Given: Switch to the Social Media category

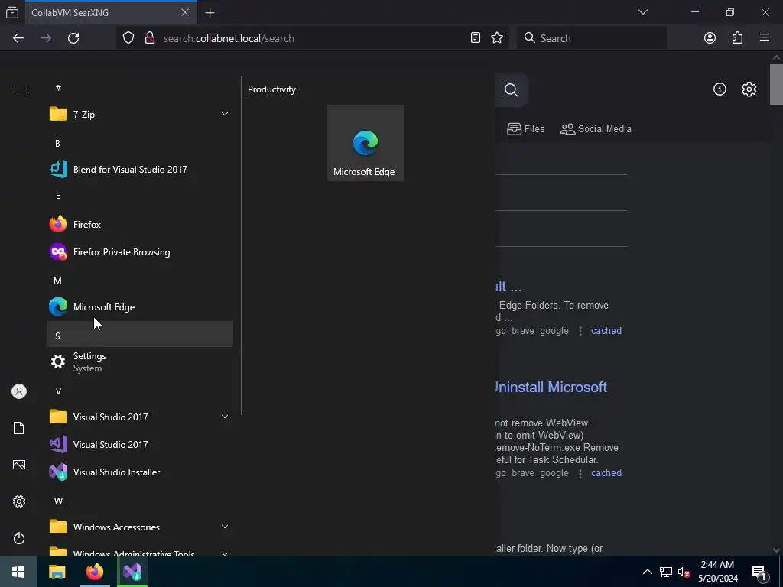Looking at the screenshot, I should pos(596,128).
